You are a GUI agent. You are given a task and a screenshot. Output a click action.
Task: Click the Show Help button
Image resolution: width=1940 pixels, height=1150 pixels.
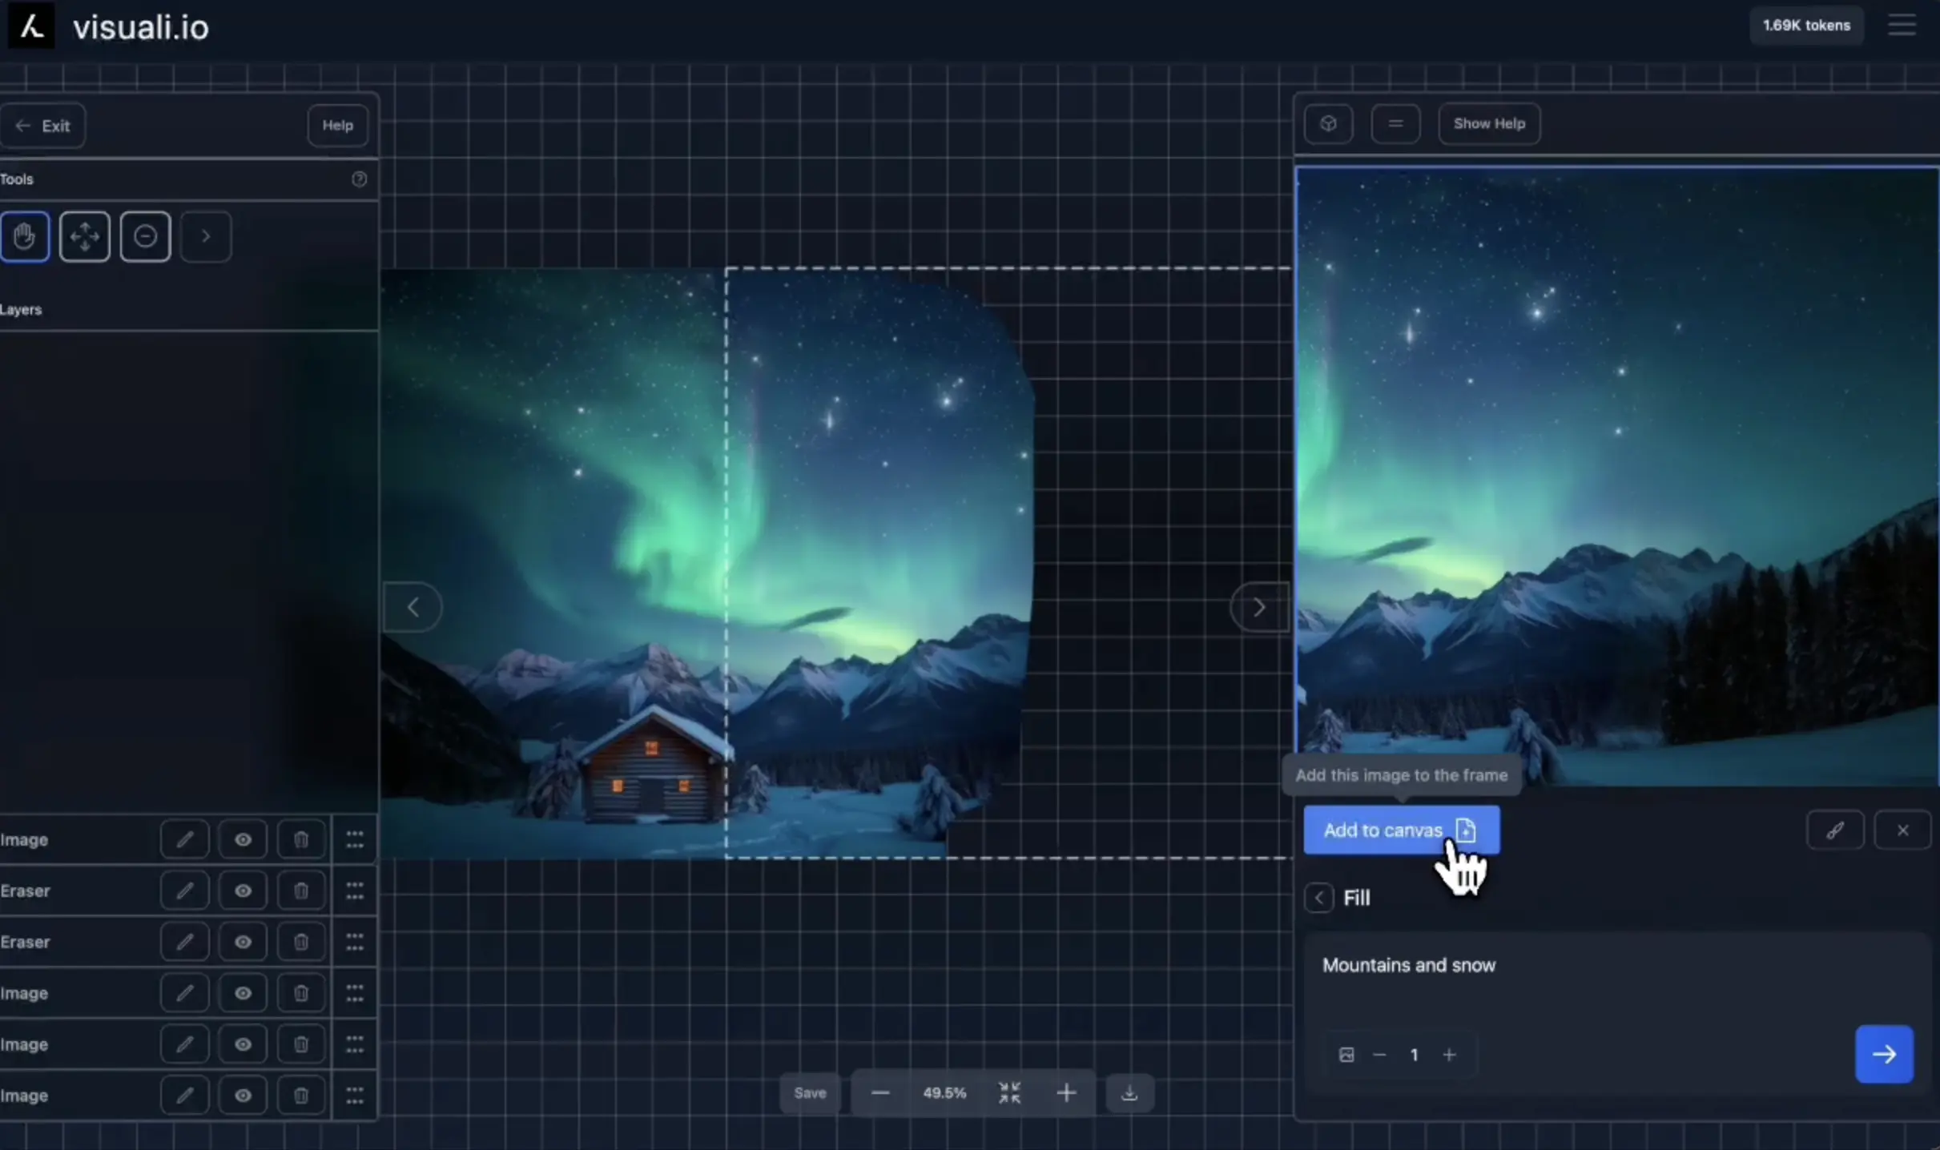[x=1489, y=124]
